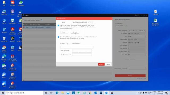Open Task View from taskbar
Image resolution: width=170 pixels, height=95 pixels.
point(51,93)
